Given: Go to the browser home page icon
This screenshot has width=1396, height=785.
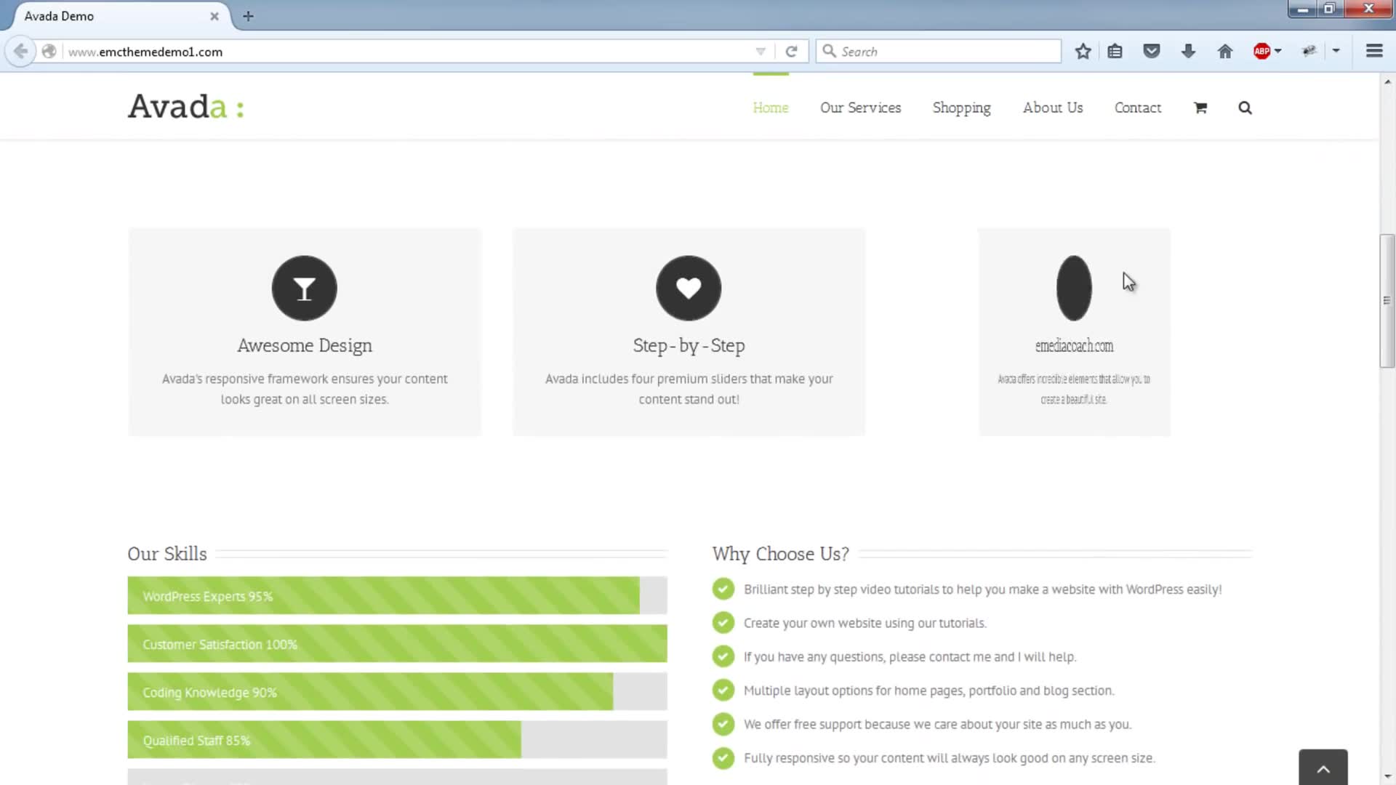Looking at the screenshot, I should tap(1225, 52).
